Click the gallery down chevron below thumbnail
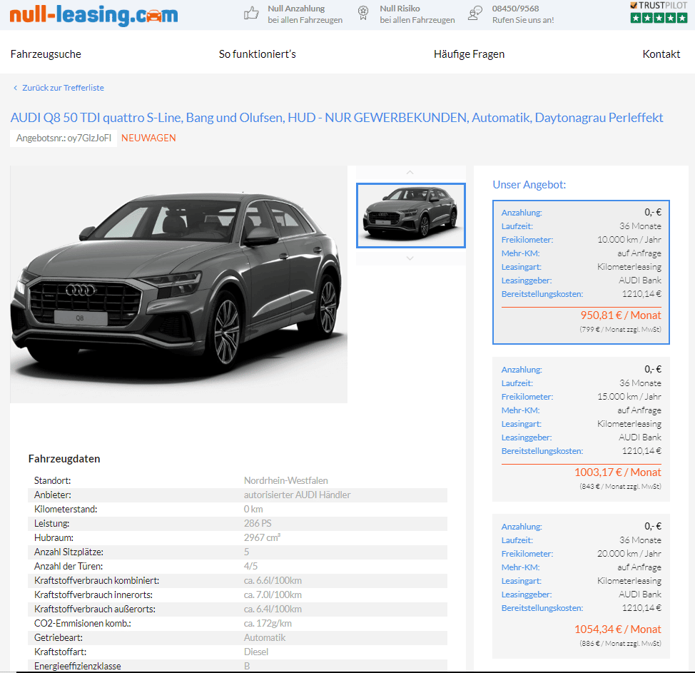695x673 pixels. [x=410, y=258]
